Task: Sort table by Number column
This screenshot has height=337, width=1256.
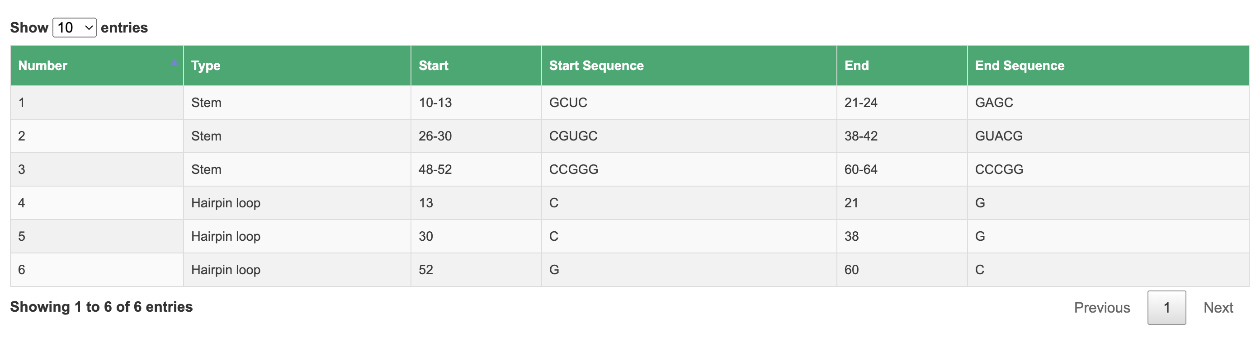Action: tap(97, 66)
